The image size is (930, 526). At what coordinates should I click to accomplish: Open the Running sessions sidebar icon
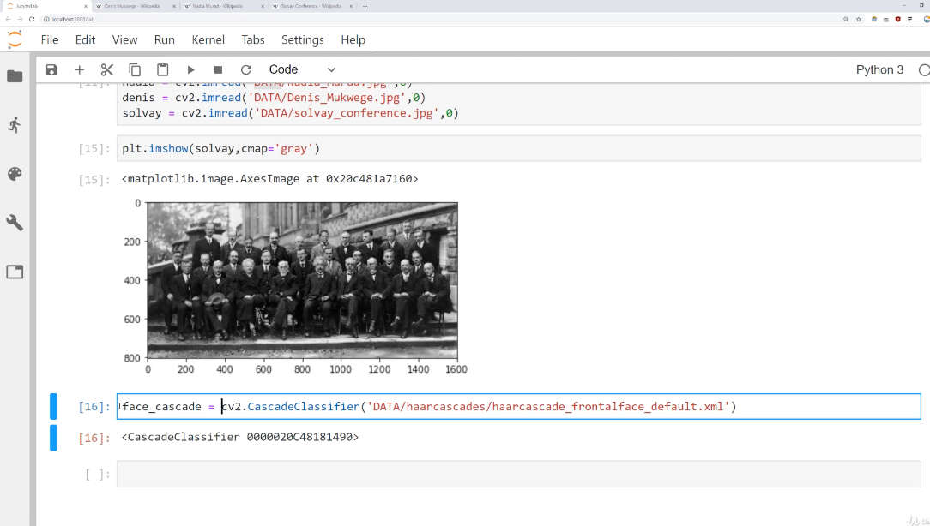(x=15, y=124)
